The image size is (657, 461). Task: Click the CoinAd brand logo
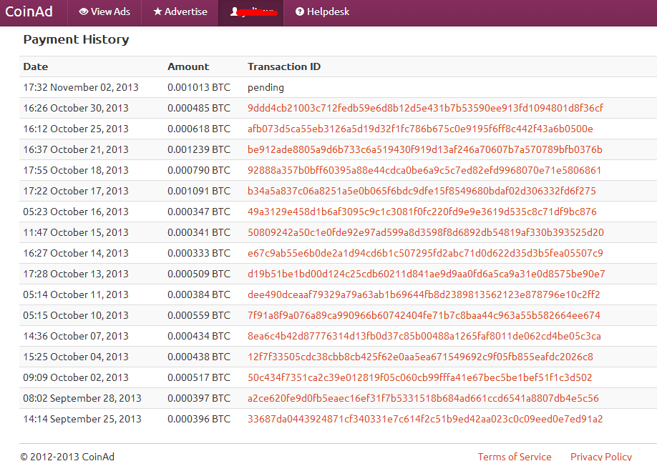tap(29, 12)
